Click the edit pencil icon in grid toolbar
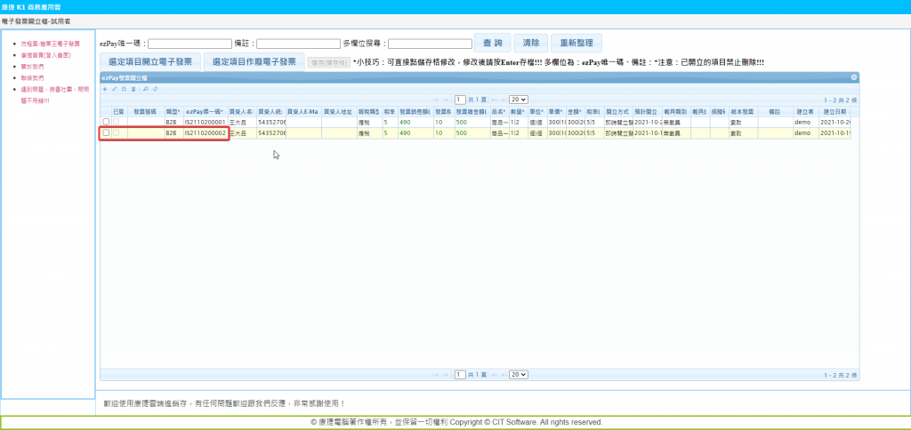This screenshot has height=430, width=911. pos(114,89)
